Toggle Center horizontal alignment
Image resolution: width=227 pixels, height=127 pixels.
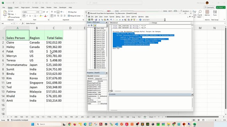click(55, 16)
